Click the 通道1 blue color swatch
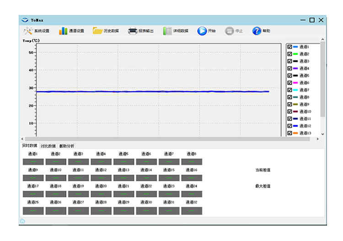Viewport: 343px width, 241px height. [295, 47]
